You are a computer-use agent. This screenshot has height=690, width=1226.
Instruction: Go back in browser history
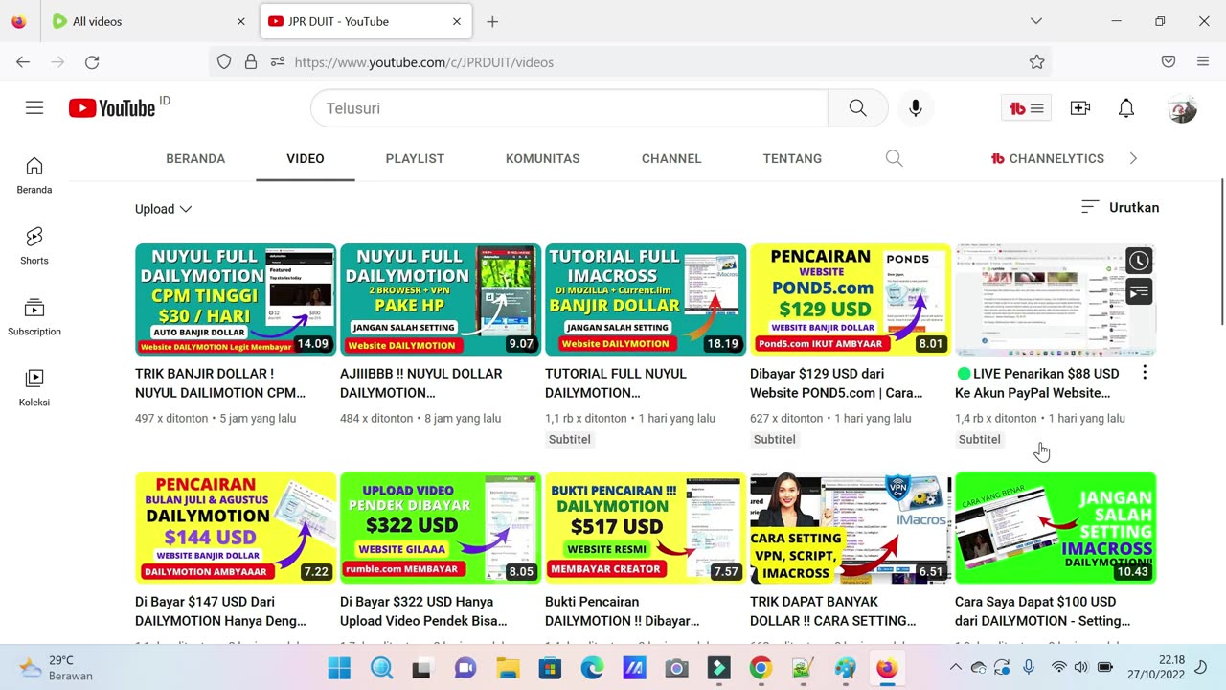23,62
